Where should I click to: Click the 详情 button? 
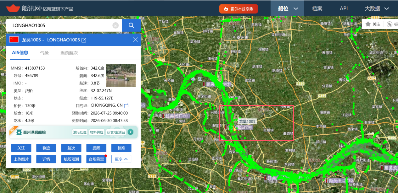coord(46,159)
